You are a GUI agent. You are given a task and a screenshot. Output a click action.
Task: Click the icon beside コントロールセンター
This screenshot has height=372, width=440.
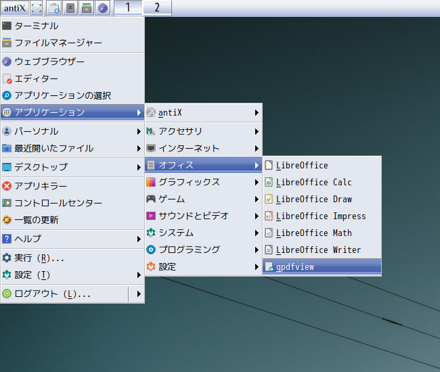pyautogui.click(x=7, y=203)
